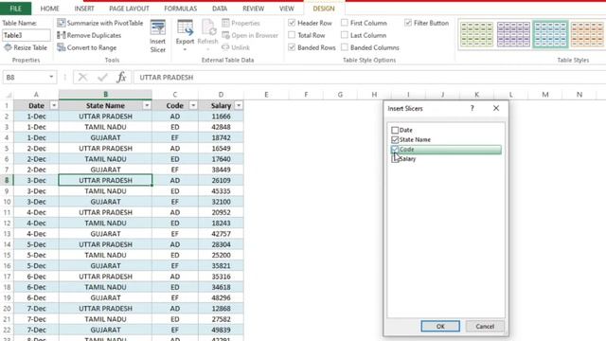This screenshot has width=606, height=341.
Task: Select the DESIGN tab
Action: pos(324,9)
